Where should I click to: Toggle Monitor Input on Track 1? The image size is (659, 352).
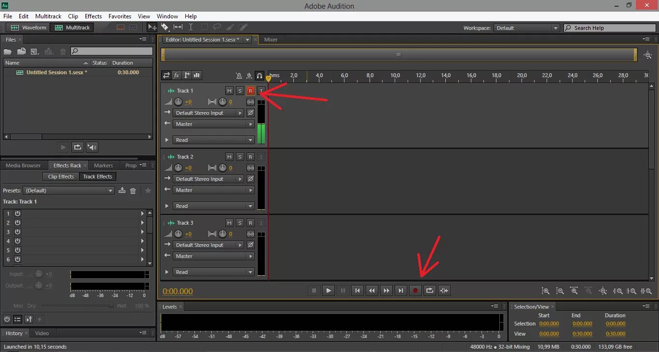point(261,91)
